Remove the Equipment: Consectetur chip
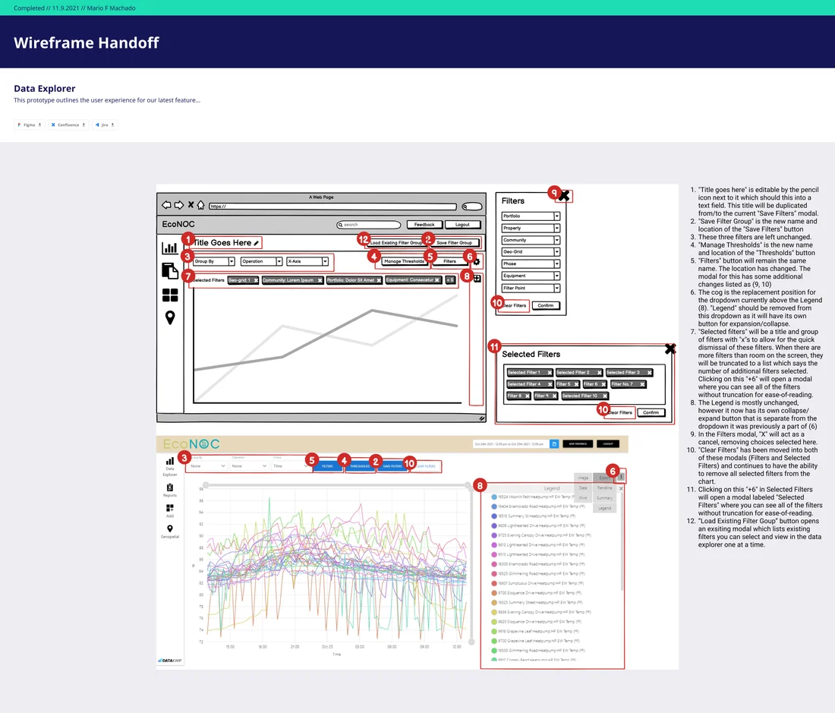 [x=436, y=280]
